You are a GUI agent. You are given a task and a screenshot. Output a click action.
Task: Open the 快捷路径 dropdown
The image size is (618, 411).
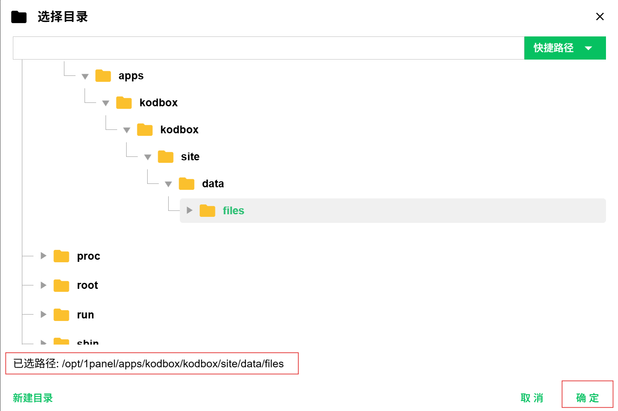tap(564, 48)
